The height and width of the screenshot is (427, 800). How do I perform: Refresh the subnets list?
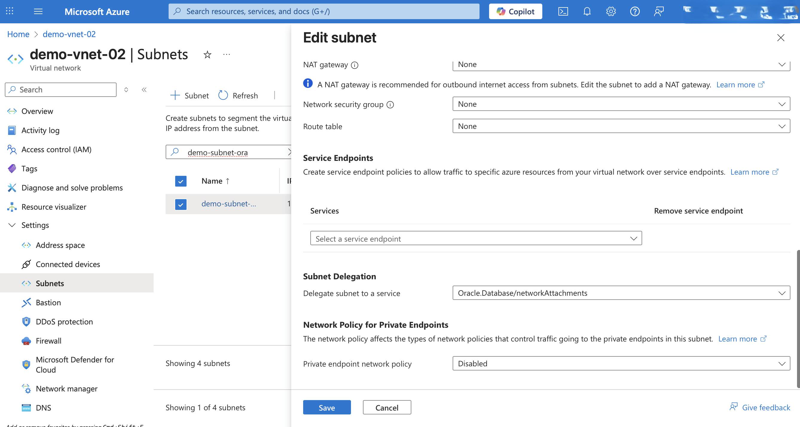coord(238,95)
